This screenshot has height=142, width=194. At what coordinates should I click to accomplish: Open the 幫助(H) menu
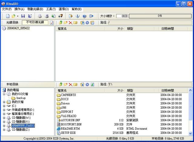[x=77, y=9]
